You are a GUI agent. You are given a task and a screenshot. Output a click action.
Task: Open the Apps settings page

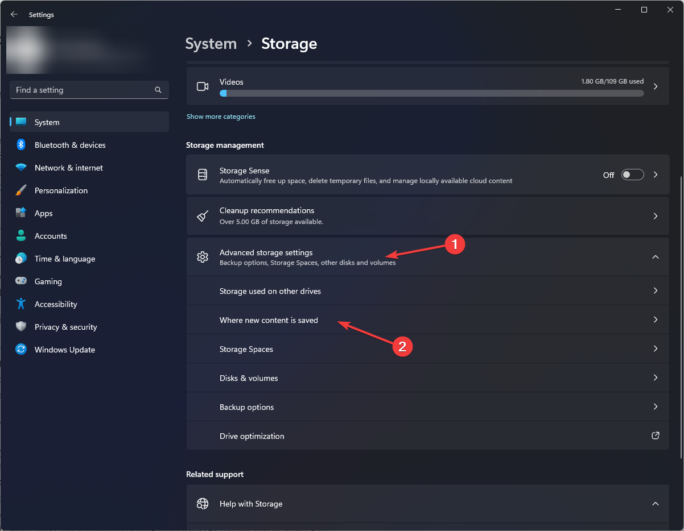pos(43,213)
